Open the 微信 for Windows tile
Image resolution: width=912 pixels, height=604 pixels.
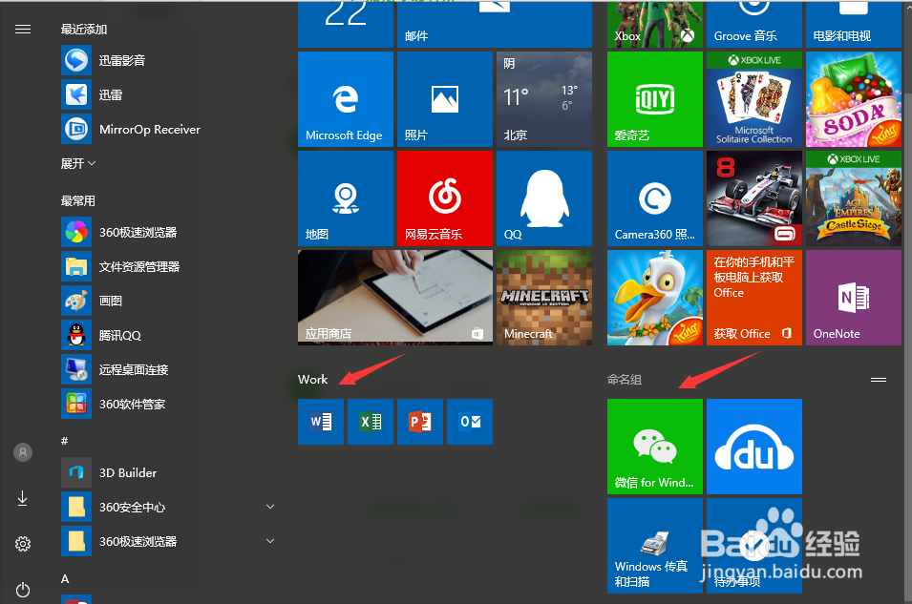pos(655,447)
